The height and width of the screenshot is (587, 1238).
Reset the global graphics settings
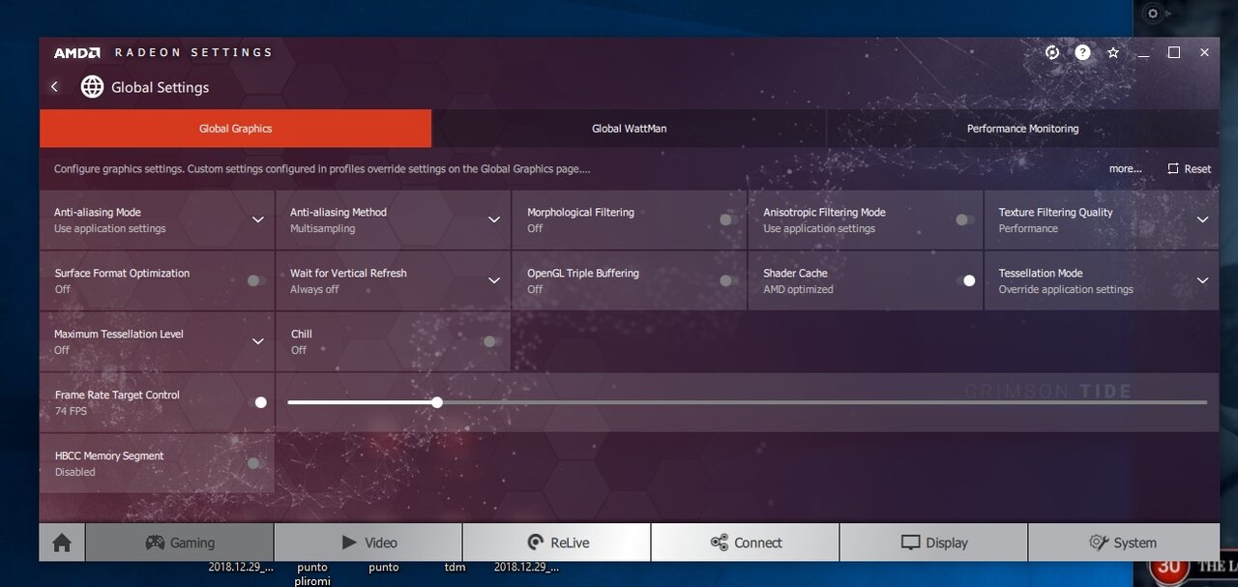pyautogui.click(x=1189, y=168)
